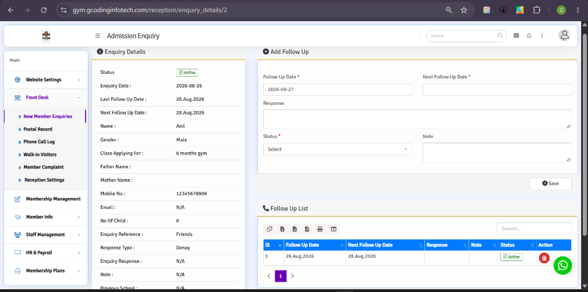The height and width of the screenshot is (292, 588).
Task: Open Walk-in Visitors
Action: click(40, 155)
